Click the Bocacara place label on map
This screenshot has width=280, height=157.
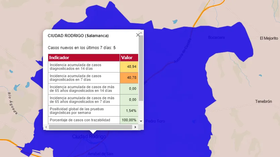pos(216,37)
